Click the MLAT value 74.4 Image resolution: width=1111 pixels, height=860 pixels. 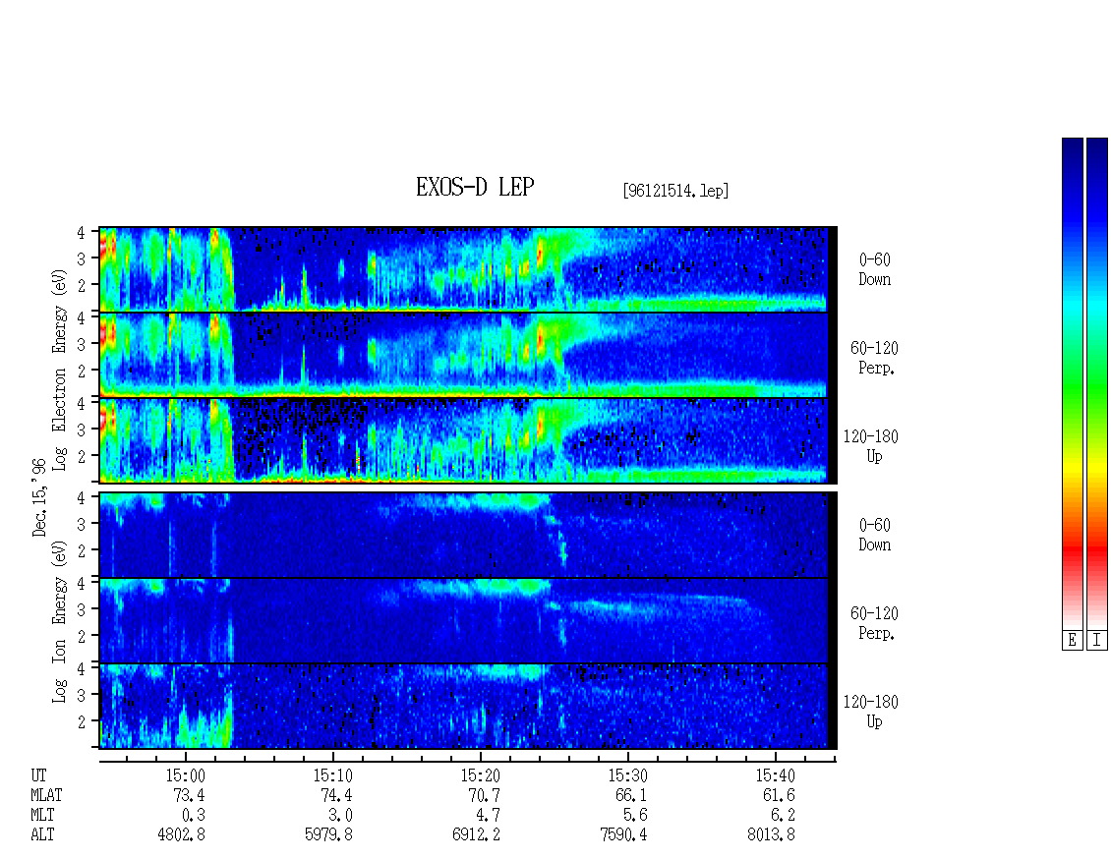pos(336,795)
